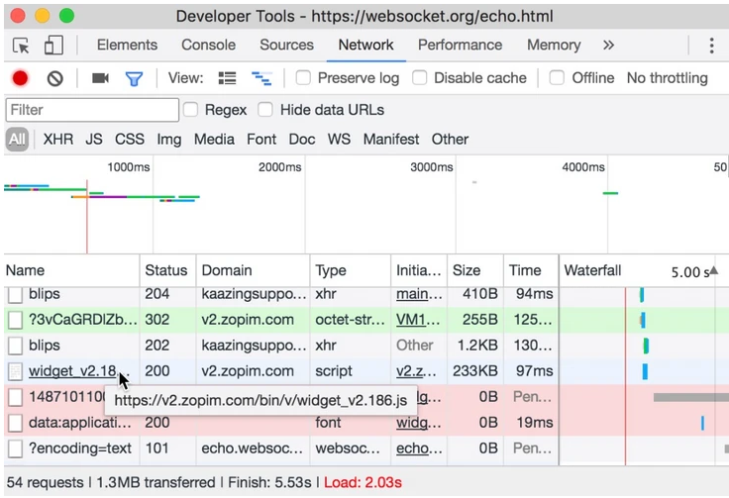
Task: Check Hide data URLs
Action: click(x=265, y=110)
